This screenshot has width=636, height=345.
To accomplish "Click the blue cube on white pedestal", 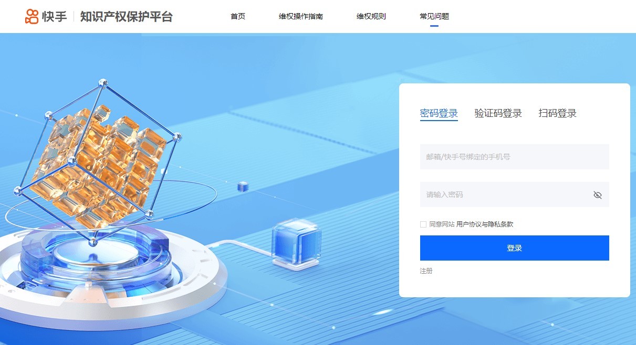I will click(x=296, y=242).
